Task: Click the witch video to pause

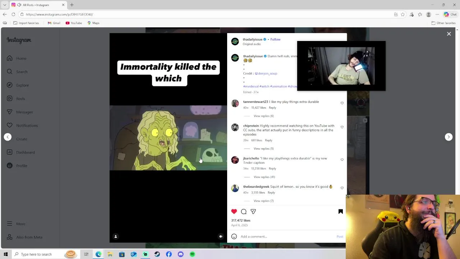Action: coord(168,138)
